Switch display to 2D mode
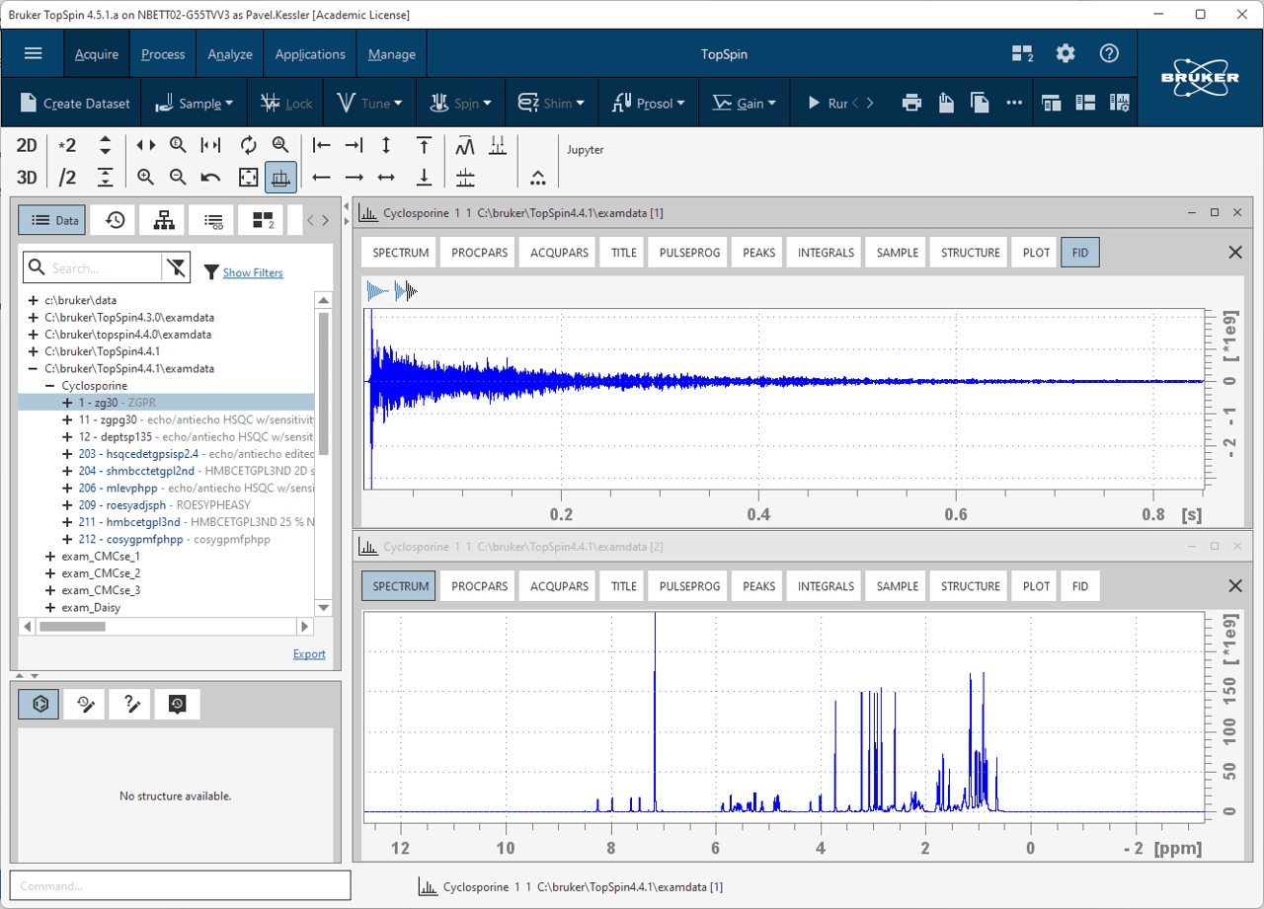The image size is (1264, 909). [x=26, y=145]
